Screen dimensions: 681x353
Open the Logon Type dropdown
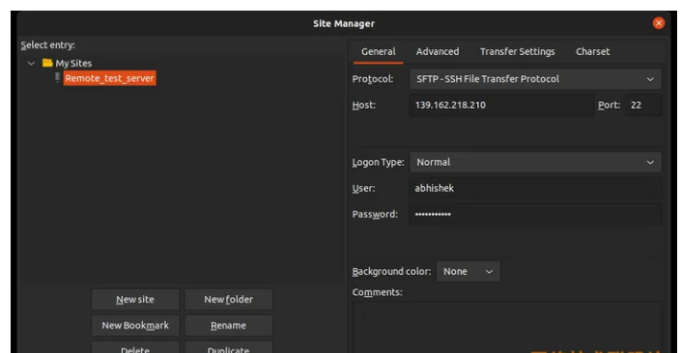tap(535, 162)
